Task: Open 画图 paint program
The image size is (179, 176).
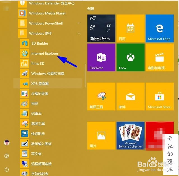Action: tap(48, 103)
